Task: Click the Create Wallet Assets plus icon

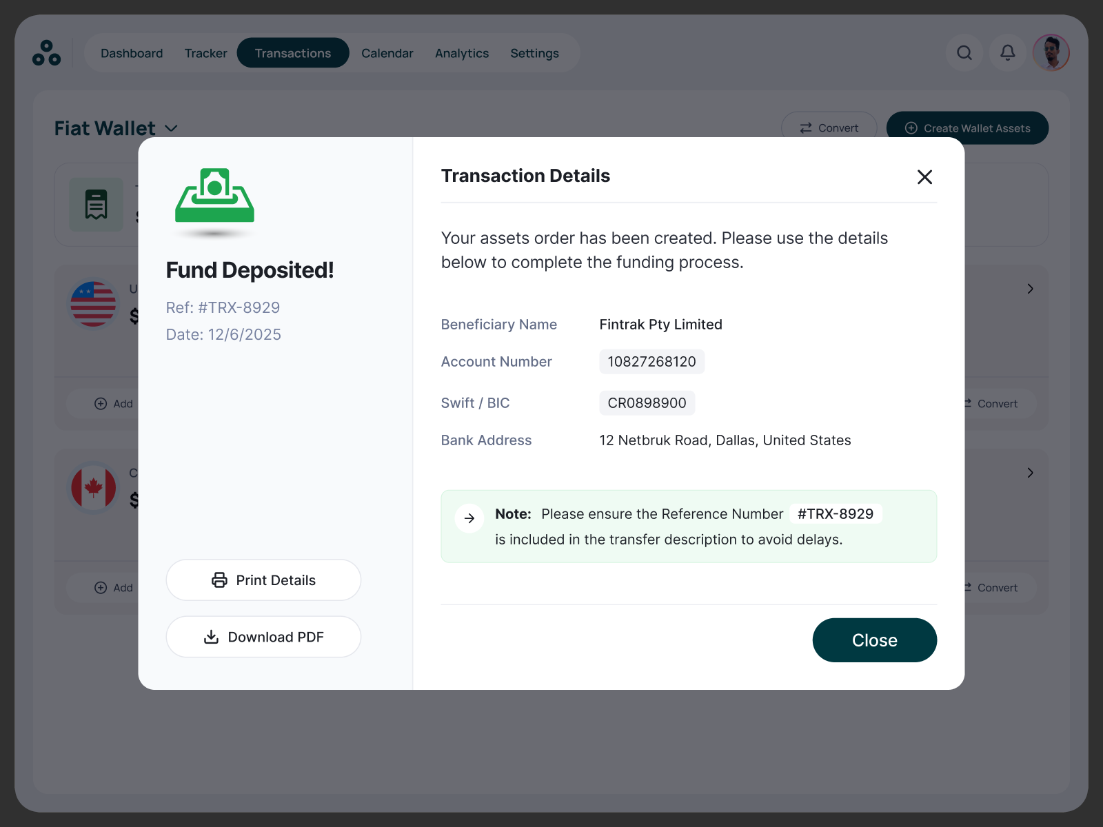Action: pyautogui.click(x=911, y=128)
